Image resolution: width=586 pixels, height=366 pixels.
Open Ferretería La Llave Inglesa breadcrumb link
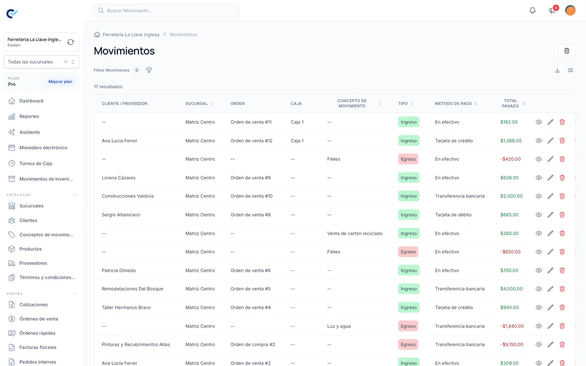[131, 35]
